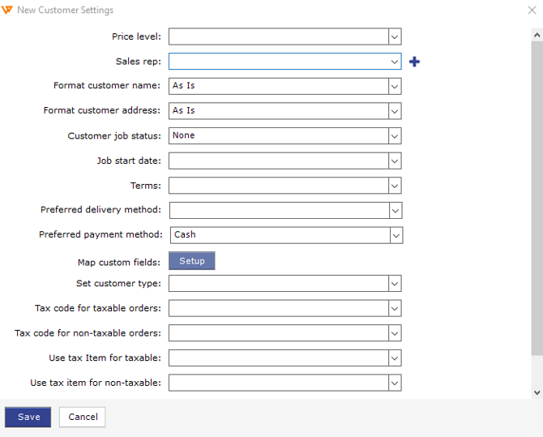Expand Use tax item for taxable dropdown
Screen dimensions: 543x437
[x=395, y=358]
